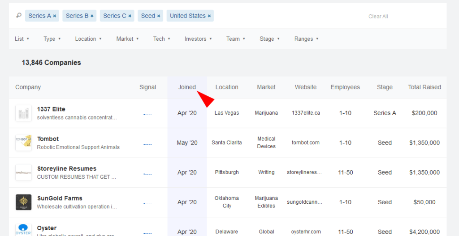This screenshot has height=236, width=459.
Task: Click the $50,000 total raised value
Action: coord(424,202)
